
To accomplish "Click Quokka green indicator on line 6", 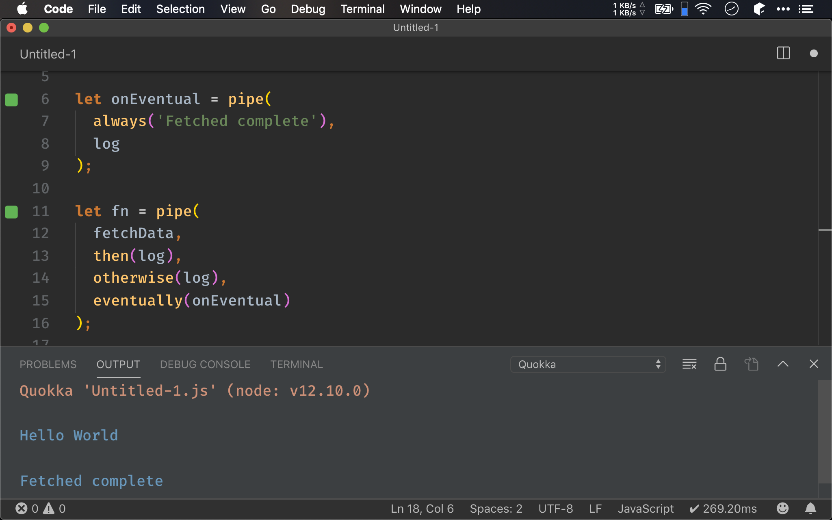I will point(11,100).
